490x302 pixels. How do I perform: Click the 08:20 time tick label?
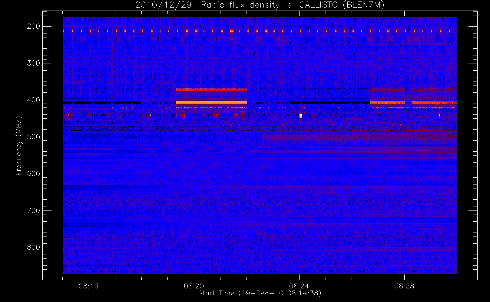(x=194, y=286)
